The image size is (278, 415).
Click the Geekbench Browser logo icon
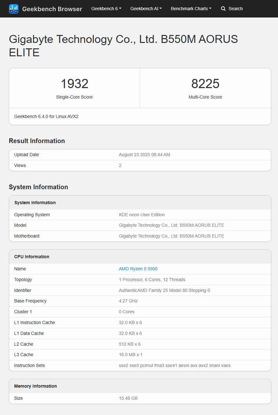tap(14, 9)
